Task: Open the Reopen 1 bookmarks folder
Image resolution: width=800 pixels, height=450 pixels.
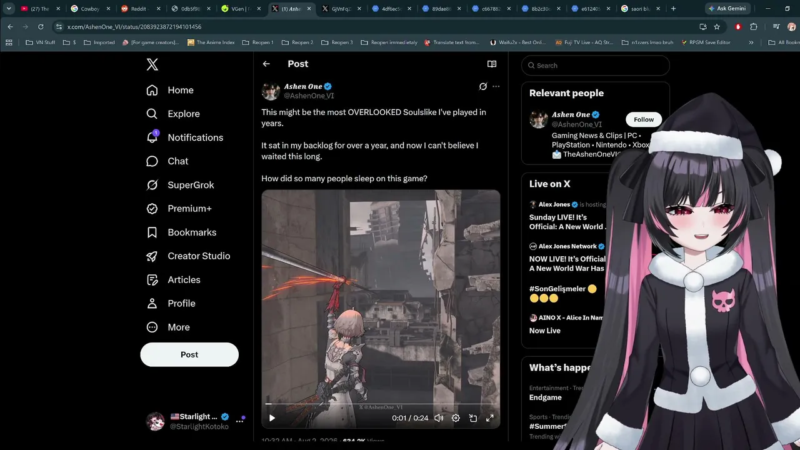Action: click(x=257, y=42)
